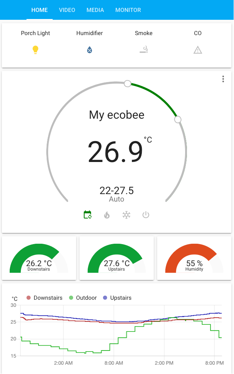
Task: Click the My ecobee thermostat name
Action: click(116, 115)
